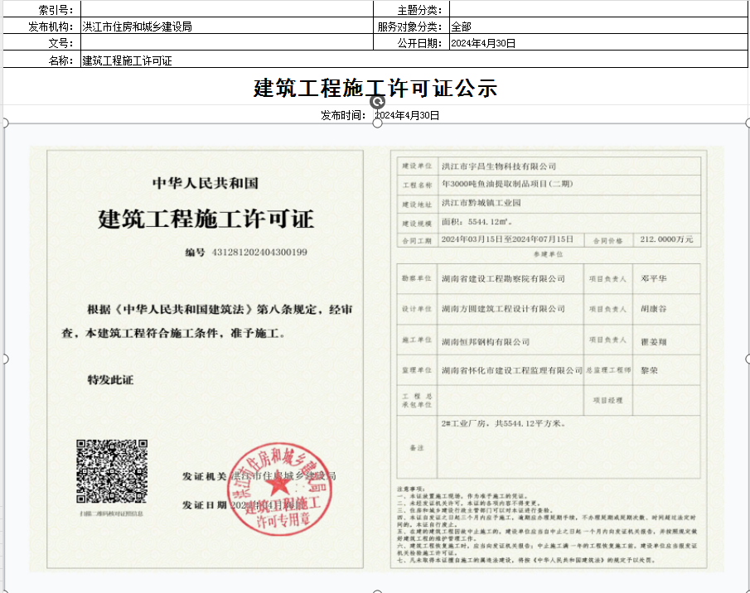Click the 服务对象分类 label cell

[411, 27]
